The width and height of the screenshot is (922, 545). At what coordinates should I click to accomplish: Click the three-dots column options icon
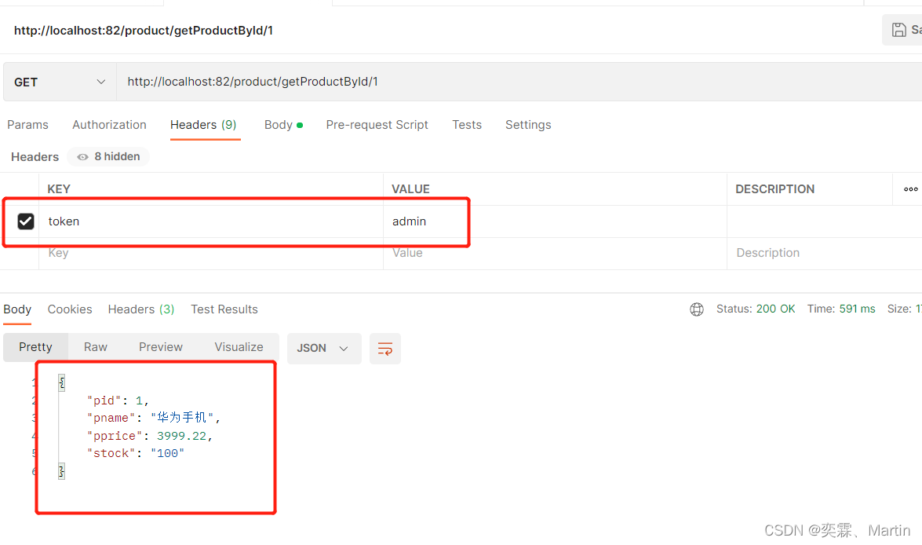(x=910, y=189)
